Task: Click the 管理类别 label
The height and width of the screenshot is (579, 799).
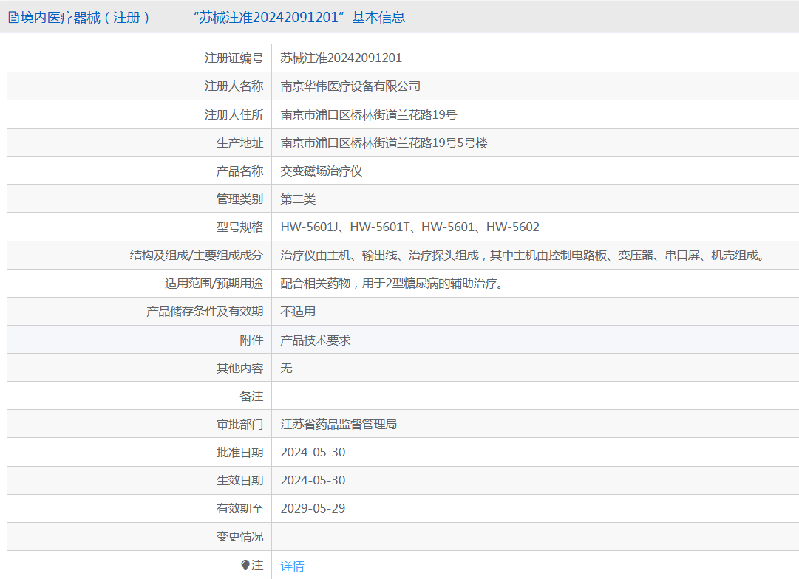Action: [x=240, y=199]
